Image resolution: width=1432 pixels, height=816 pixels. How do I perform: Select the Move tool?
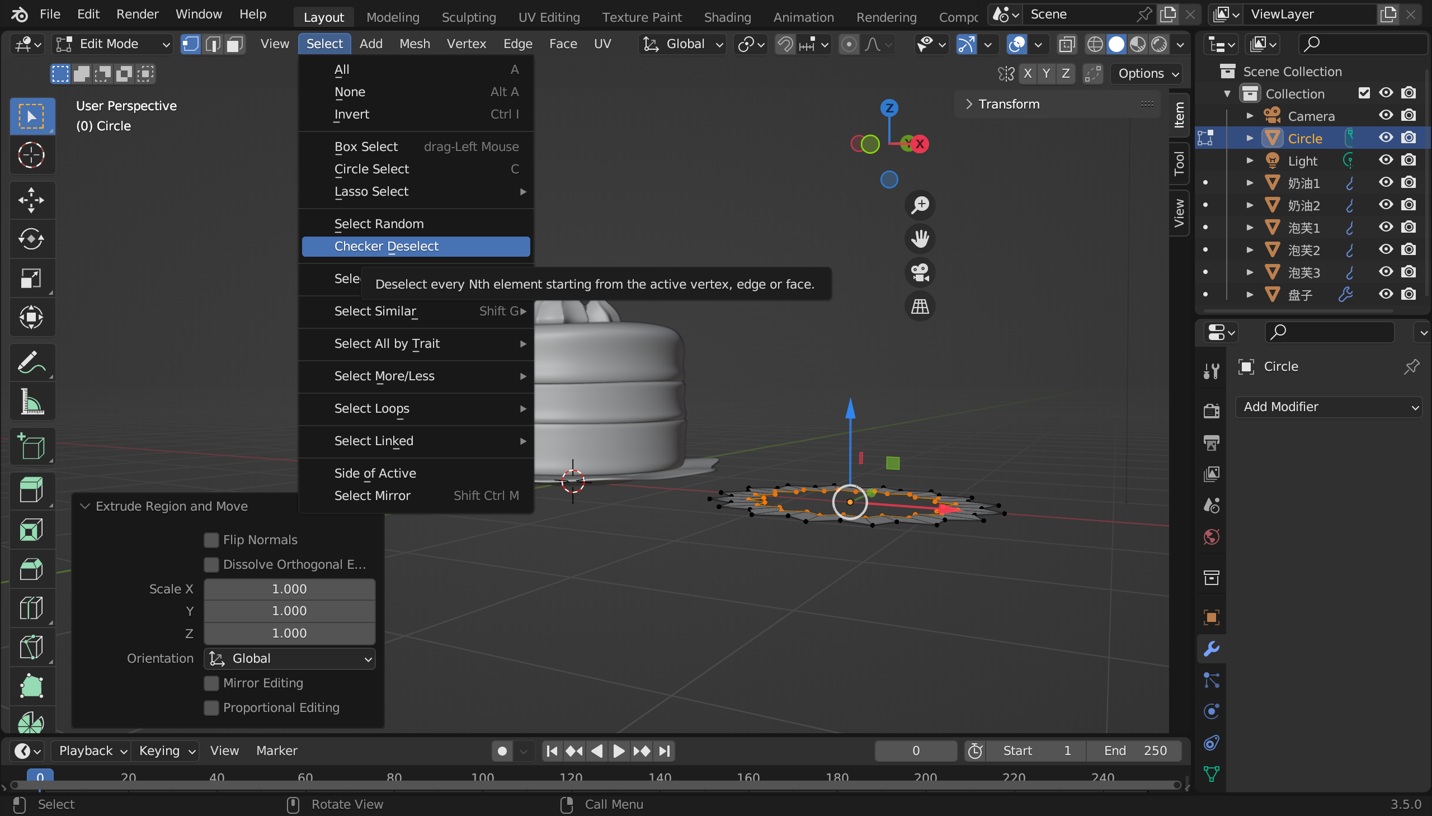[x=32, y=200]
